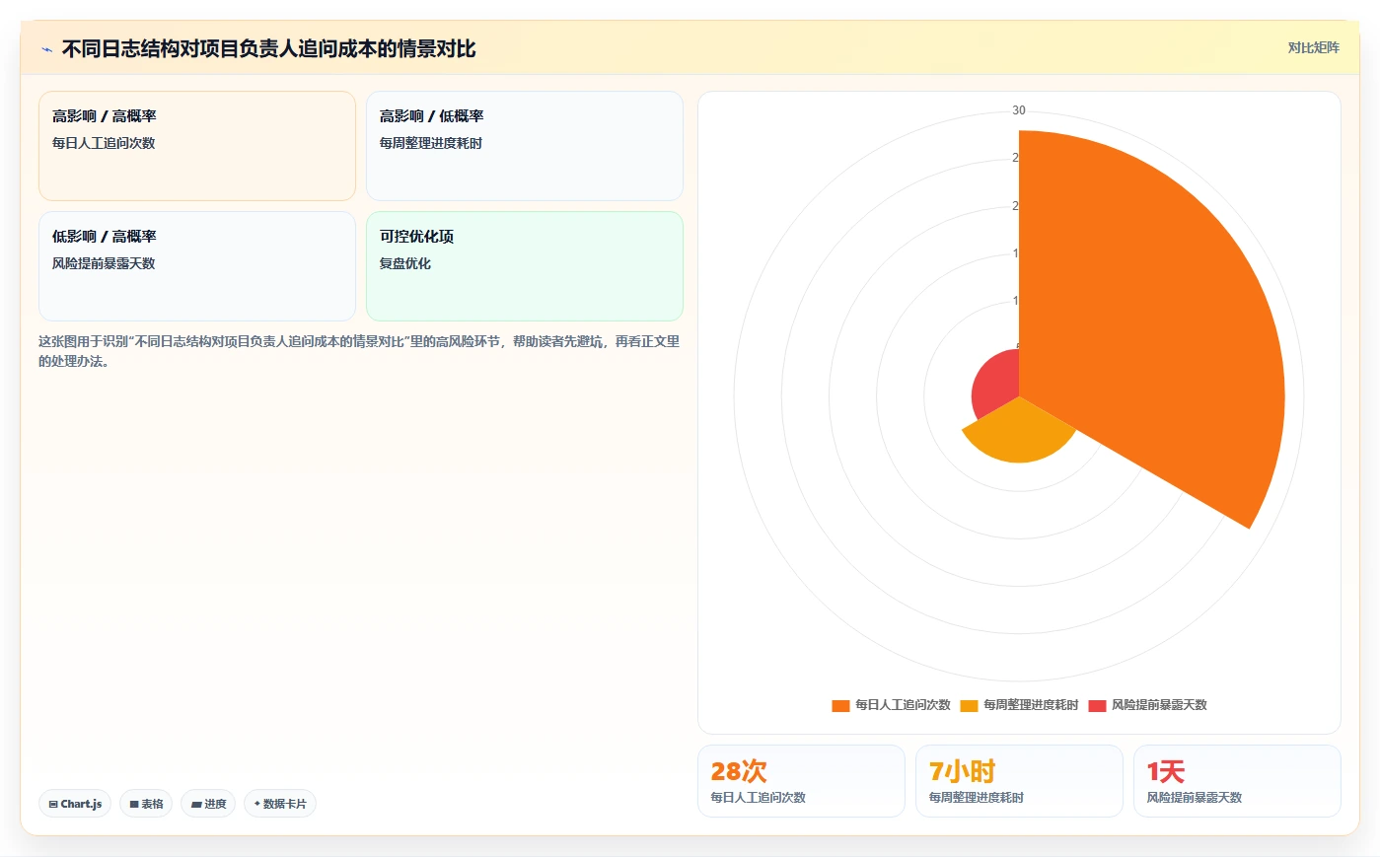The image size is (1380, 857).
Task: Click the chart axis label 30
Action: point(1019,110)
